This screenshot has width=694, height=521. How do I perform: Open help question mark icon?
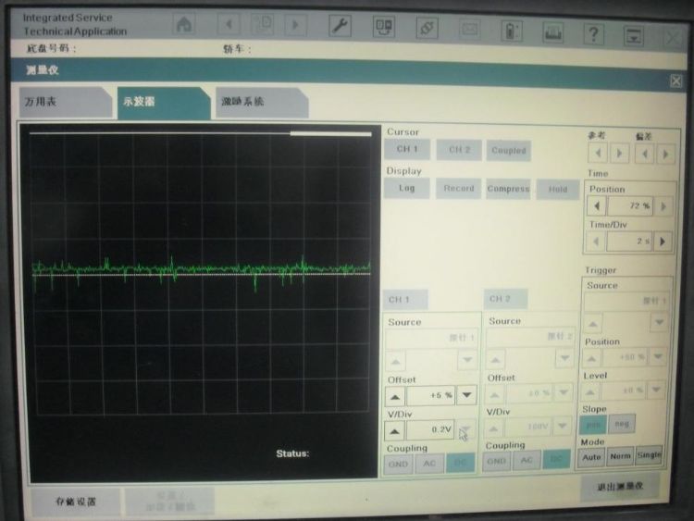(x=593, y=33)
